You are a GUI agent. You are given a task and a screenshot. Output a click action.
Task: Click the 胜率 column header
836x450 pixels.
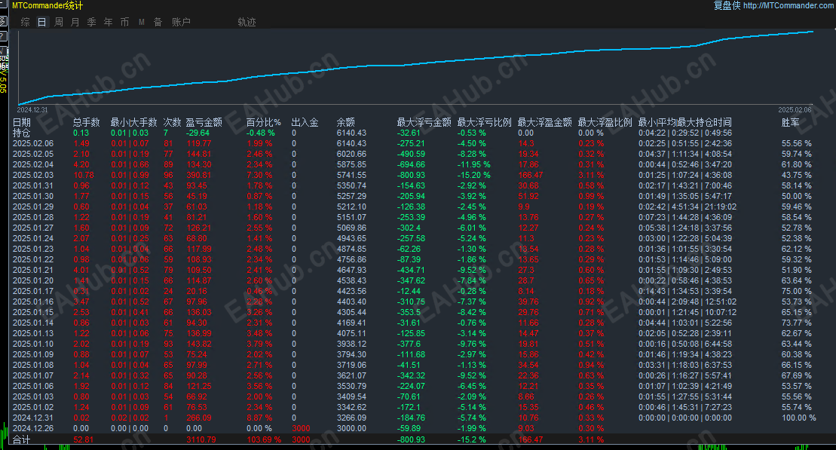(x=791, y=122)
